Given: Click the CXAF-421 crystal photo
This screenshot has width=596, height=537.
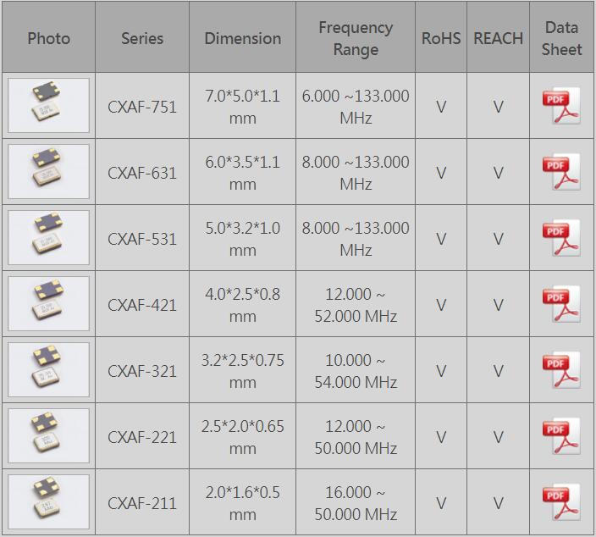Looking at the screenshot, I should [48, 304].
